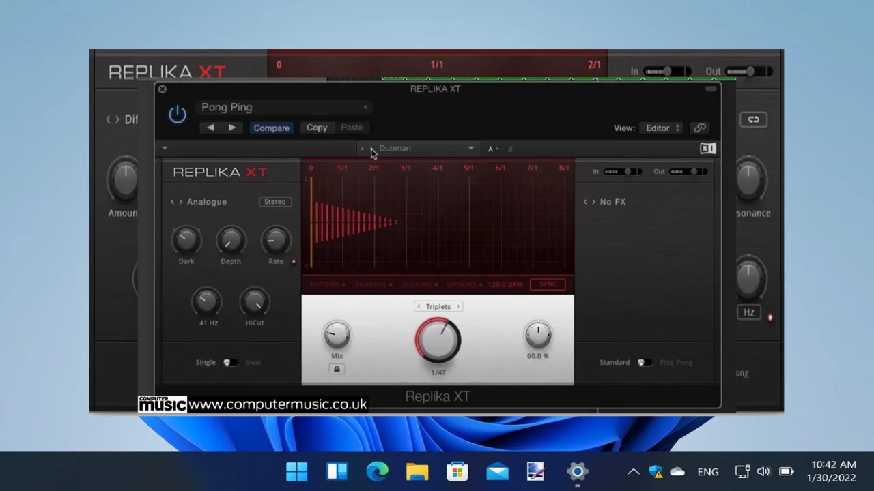Open Windows Security tray icon

655,471
